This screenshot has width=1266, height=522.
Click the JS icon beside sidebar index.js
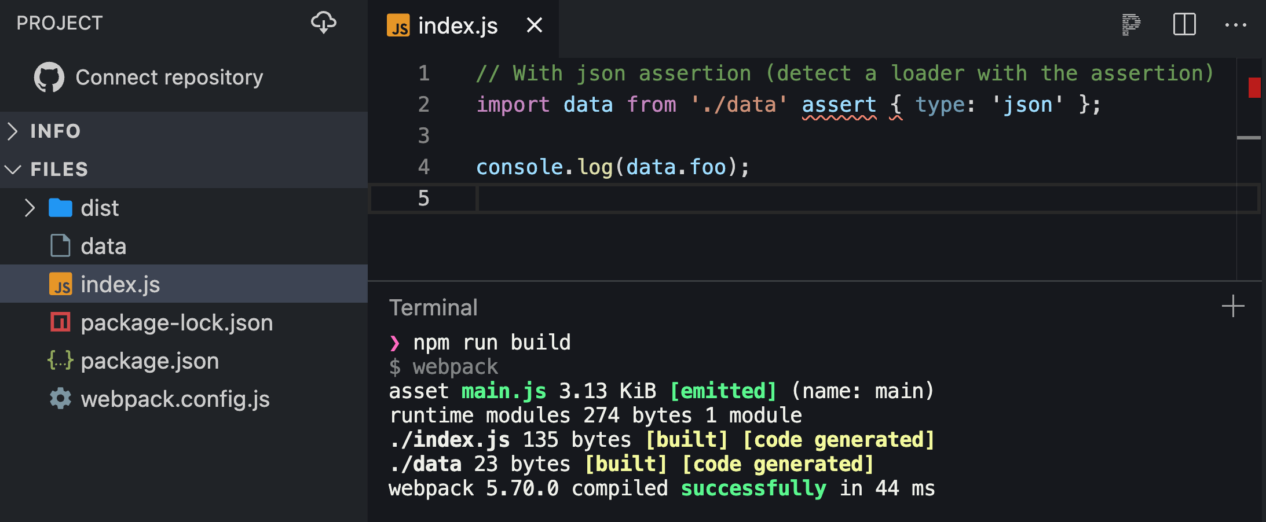[x=61, y=284]
